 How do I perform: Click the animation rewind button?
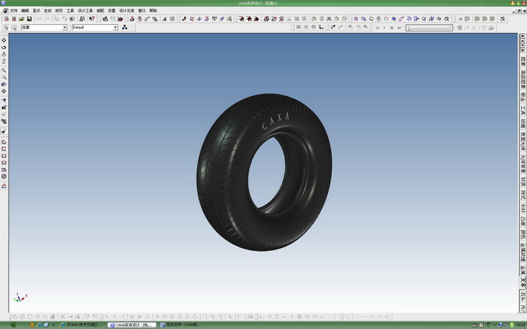pos(399,28)
